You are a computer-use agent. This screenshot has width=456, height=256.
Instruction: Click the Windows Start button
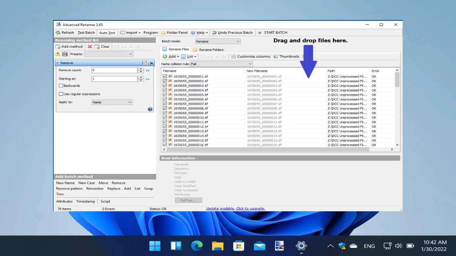(155, 246)
